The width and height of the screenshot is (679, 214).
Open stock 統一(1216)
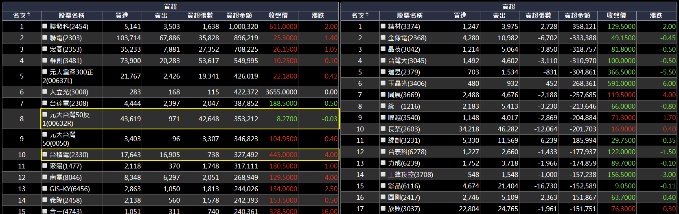click(404, 106)
